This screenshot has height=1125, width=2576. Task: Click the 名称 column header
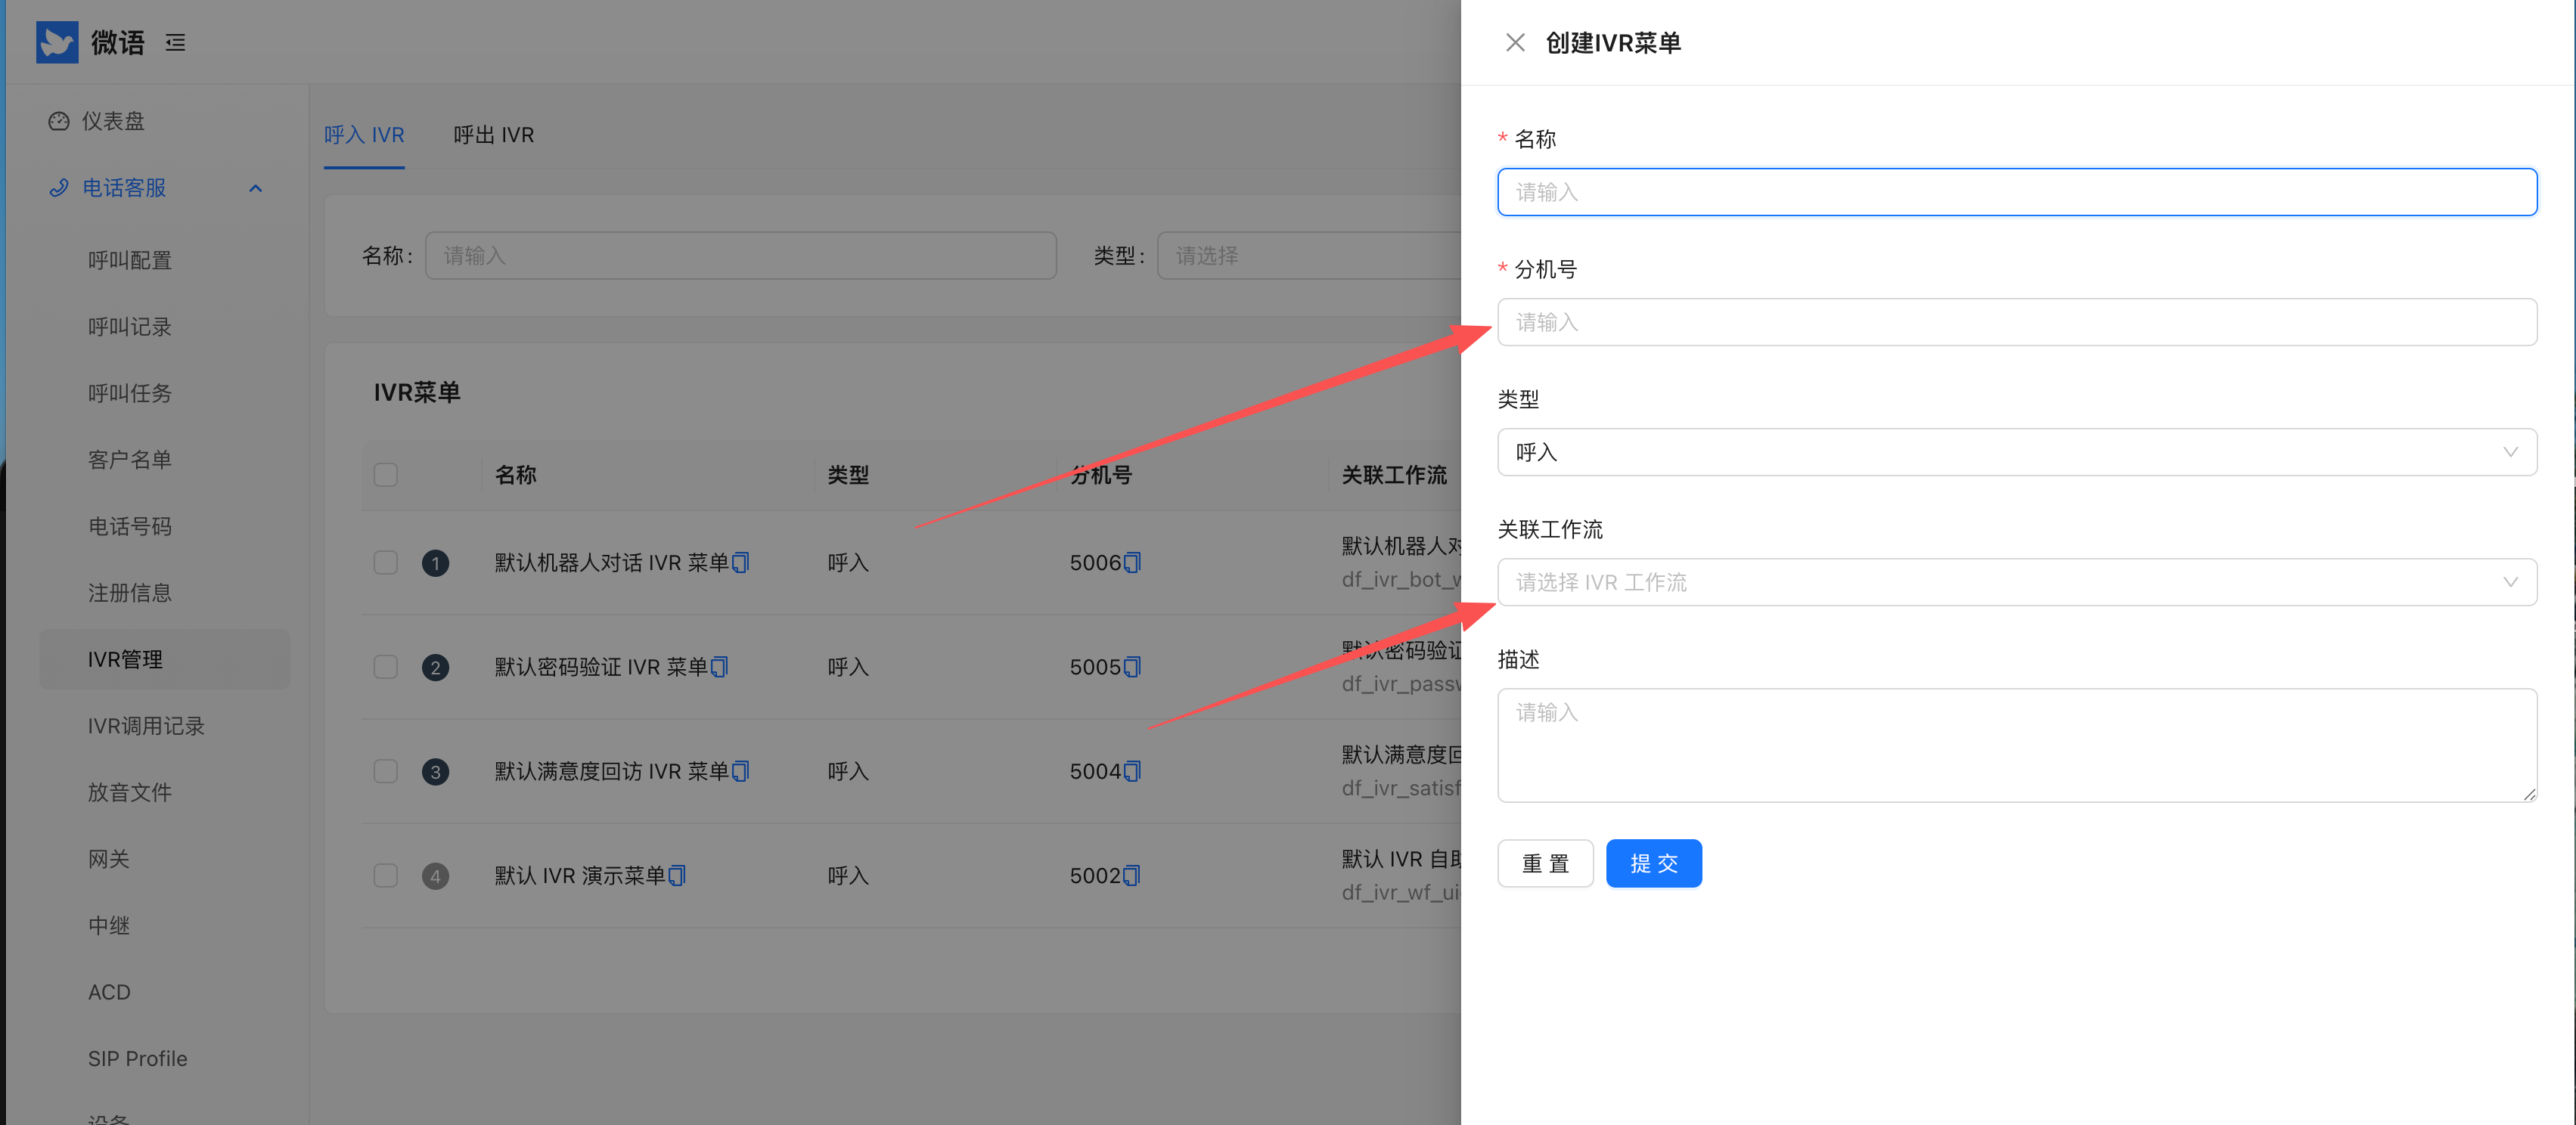coord(516,475)
